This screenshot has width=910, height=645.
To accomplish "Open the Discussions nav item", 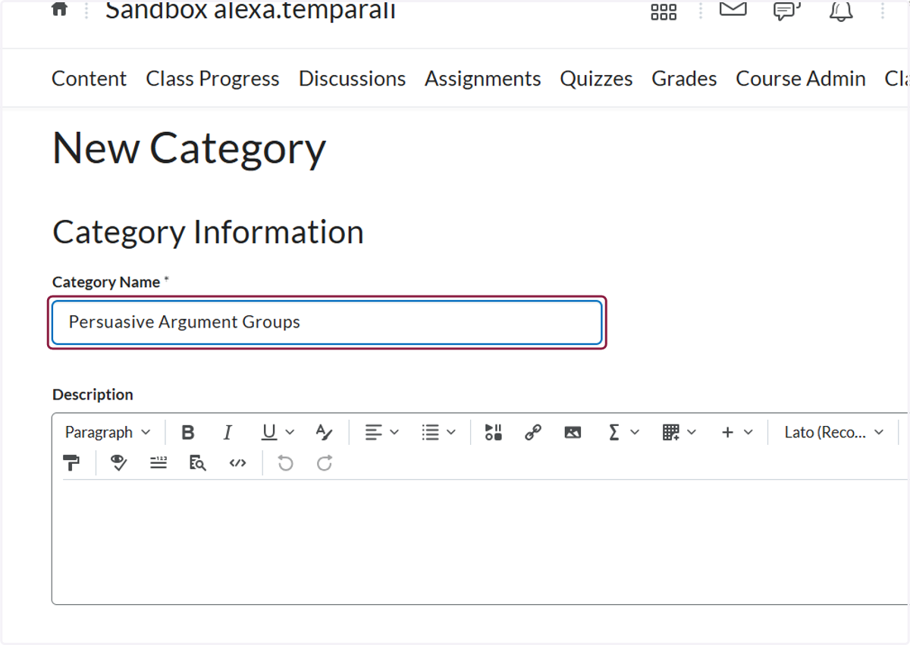I will coord(352,79).
